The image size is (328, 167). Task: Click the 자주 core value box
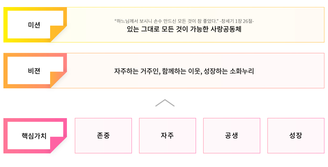click(167, 136)
